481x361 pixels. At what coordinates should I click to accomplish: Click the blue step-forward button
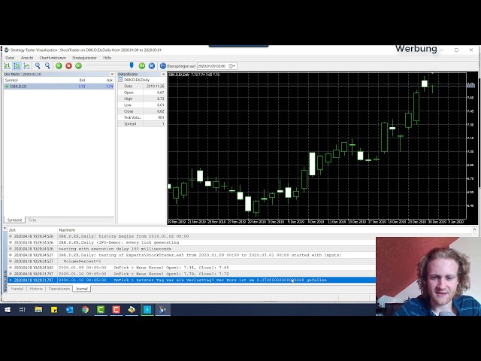click(151, 66)
